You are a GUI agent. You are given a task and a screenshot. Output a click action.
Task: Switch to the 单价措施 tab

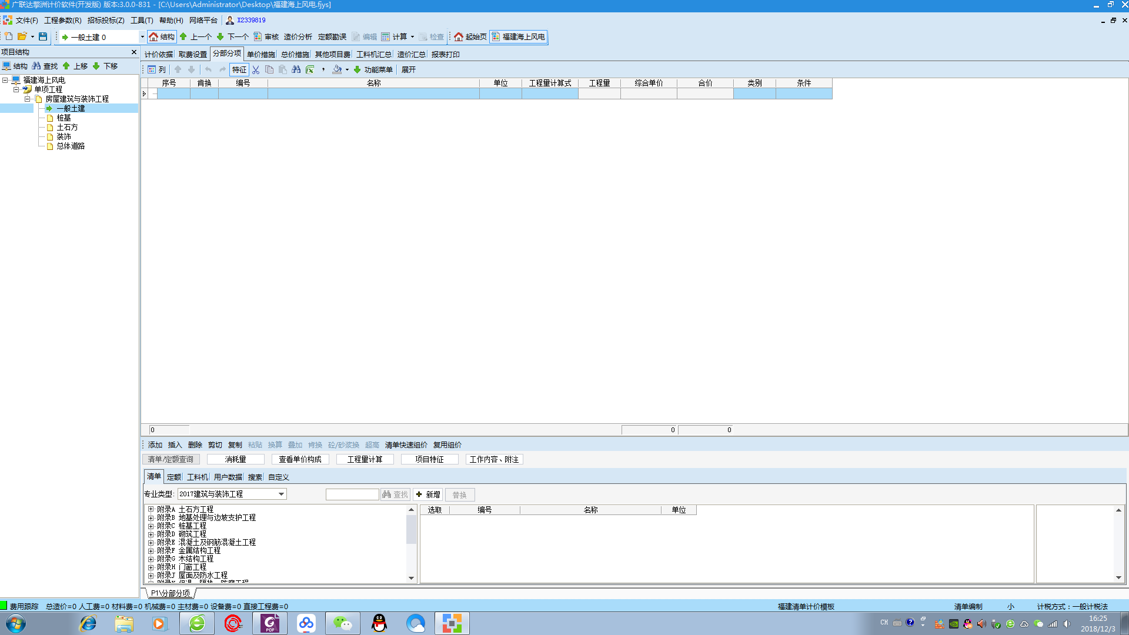[x=261, y=54]
